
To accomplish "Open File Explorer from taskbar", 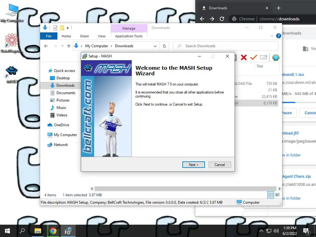I will [38, 231].
